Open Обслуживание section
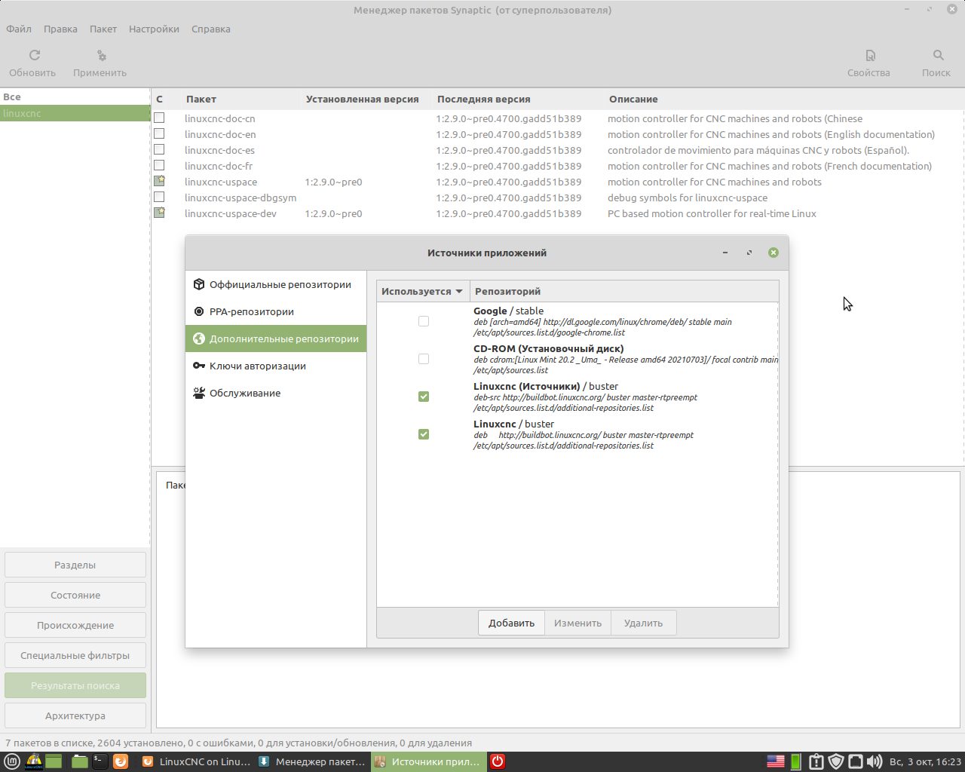 (276, 393)
